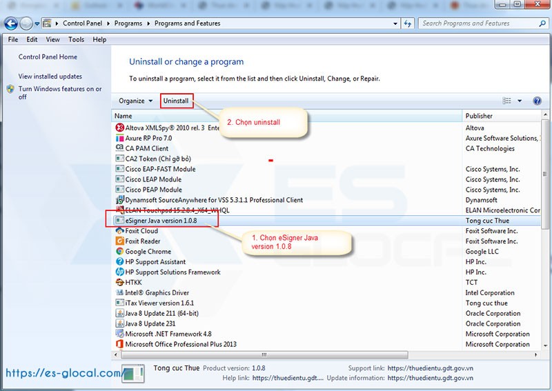Select the CA PAM Client icon

pos(119,148)
